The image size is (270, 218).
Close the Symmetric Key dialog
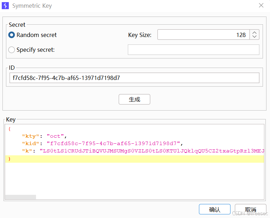tap(261, 5)
